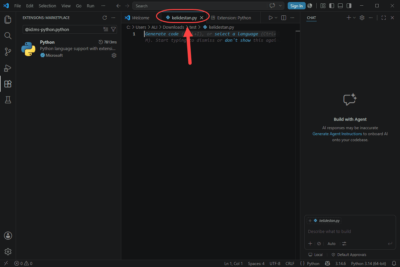400x267 pixels.
Task: Open the Default Approvals picker
Action: click(x=349, y=255)
